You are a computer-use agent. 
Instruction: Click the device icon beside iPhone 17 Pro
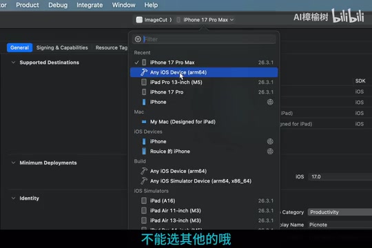point(144,92)
